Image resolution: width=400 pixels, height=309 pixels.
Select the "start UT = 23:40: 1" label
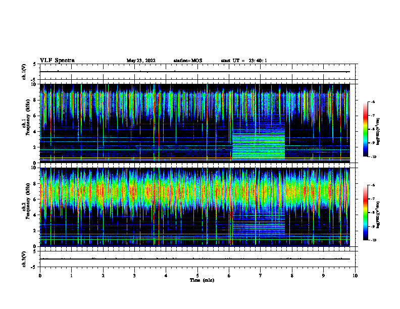tap(244, 61)
